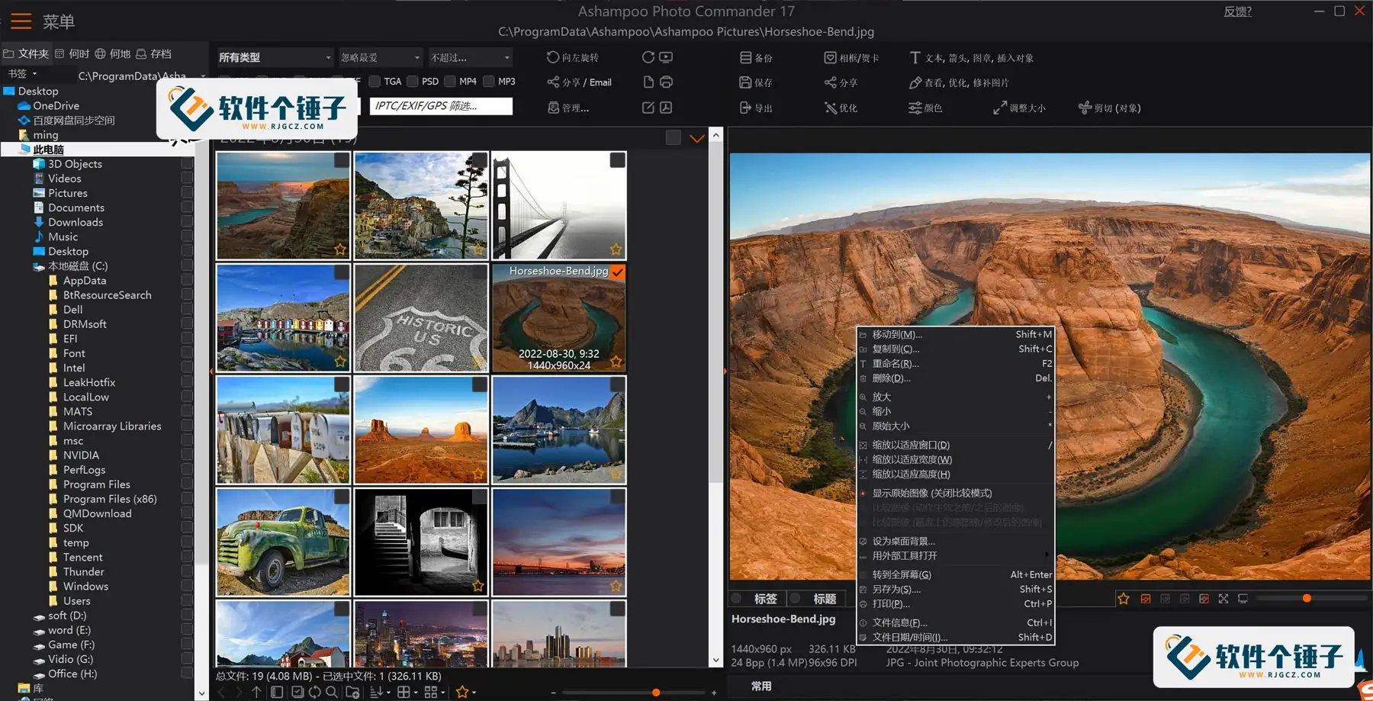Click the 导出 export tool
Viewport: 1373px width, 701px height.
756,108
